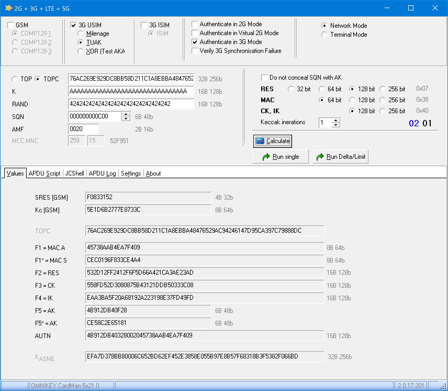Screen dimensions: 448x391
Task: Click the Keccak iterations value field
Action: [x=325, y=123]
